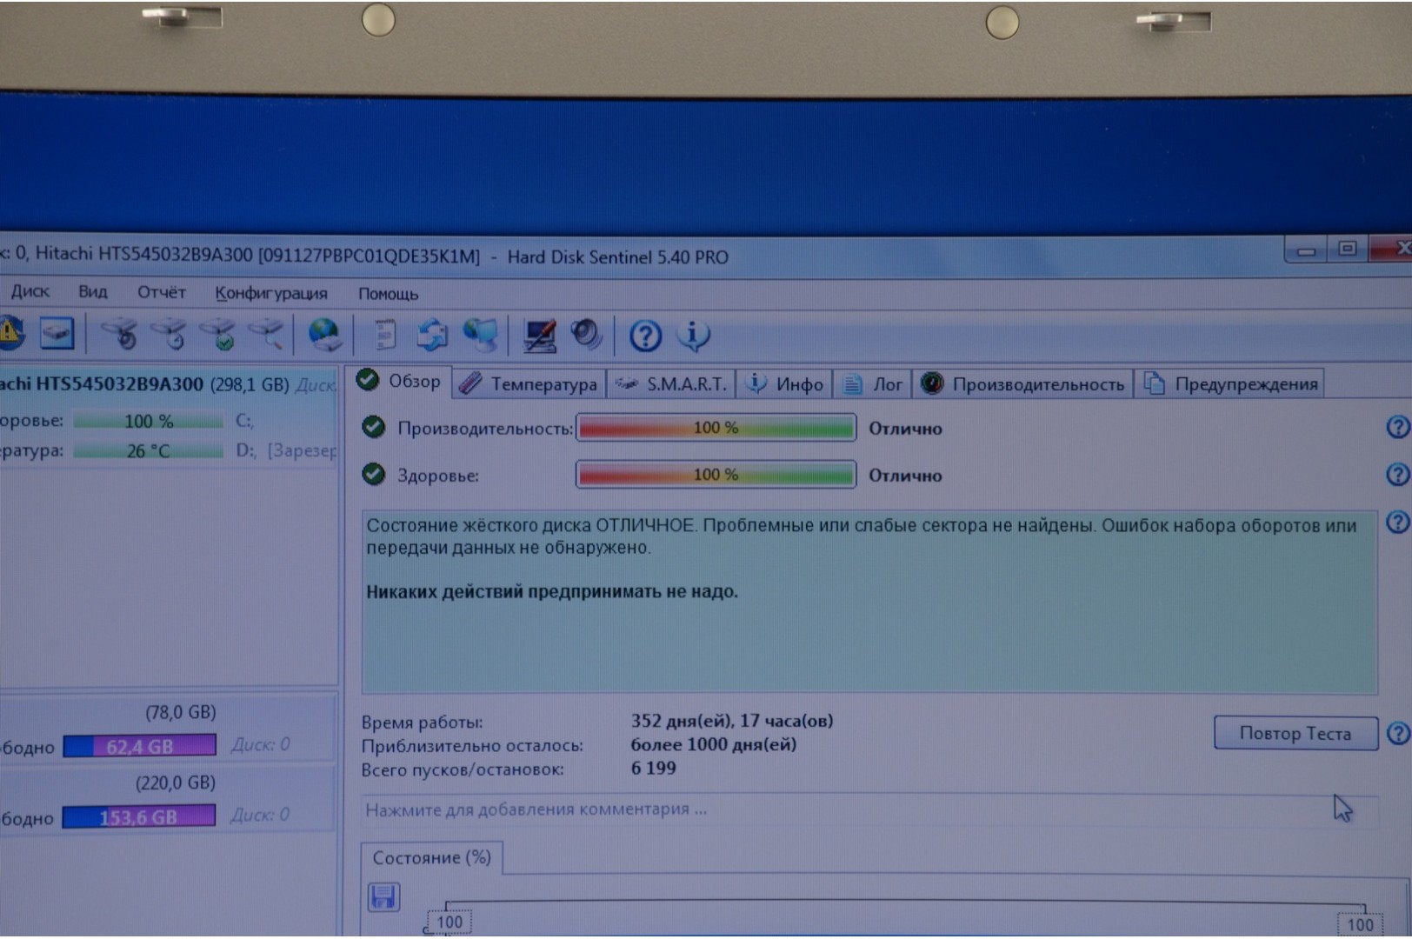Switch to the Температура tab
1412x939 pixels.
529,384
